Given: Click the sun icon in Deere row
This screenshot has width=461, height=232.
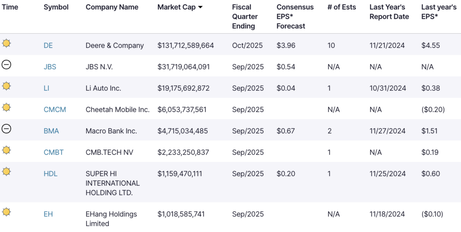Looking at the screenshot, I should click(6, 43).
